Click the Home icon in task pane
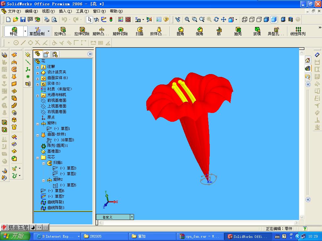This screenshot has width=322, height=241. click(308, 61)
